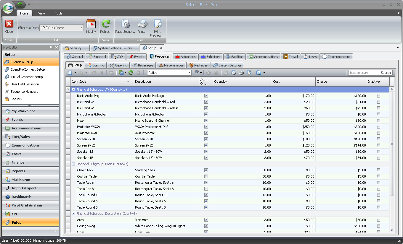The height and width of the screenshot is (244, 403).
Task: Switch to the Tools ribbon tab
Action: coord(59,13)
